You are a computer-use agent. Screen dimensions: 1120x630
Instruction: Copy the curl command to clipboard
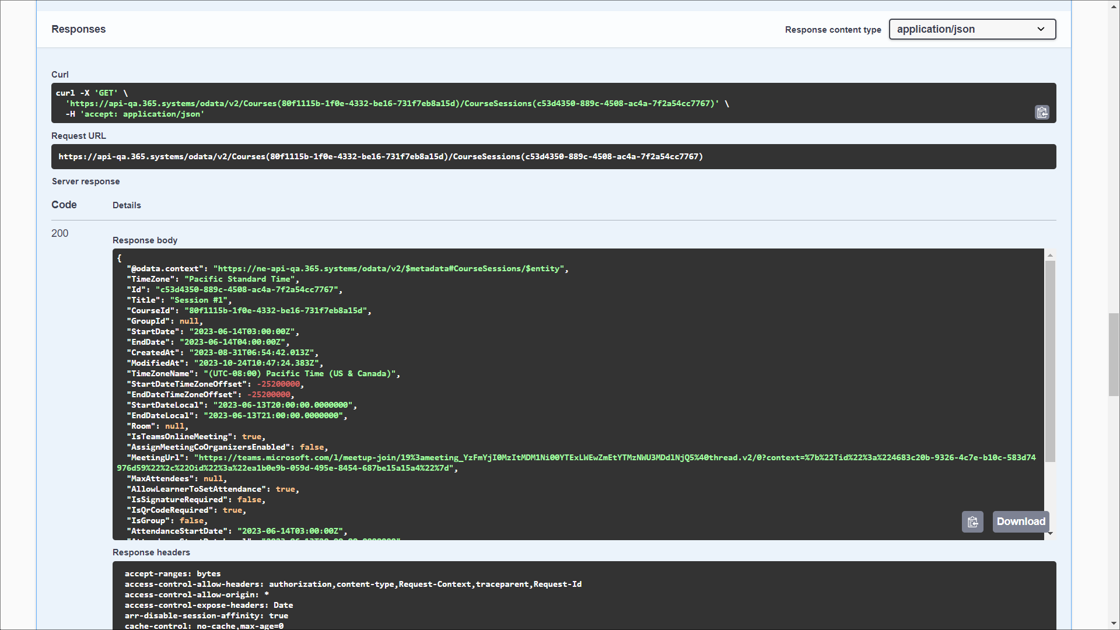tap(1042, 112)
